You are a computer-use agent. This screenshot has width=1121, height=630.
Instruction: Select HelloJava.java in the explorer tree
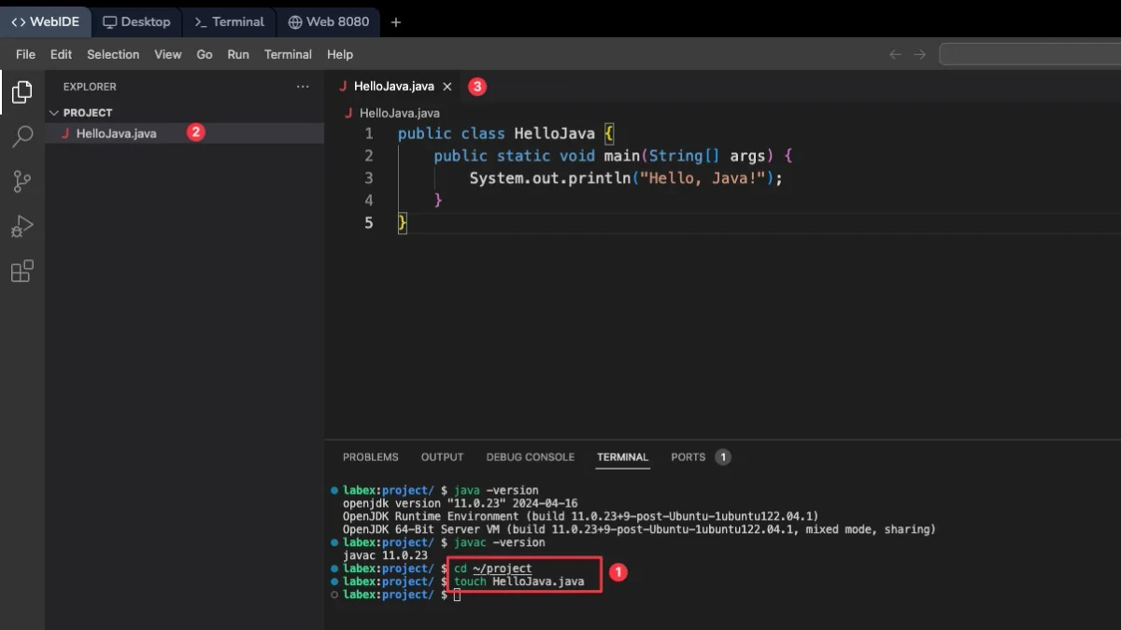point(116,133)
